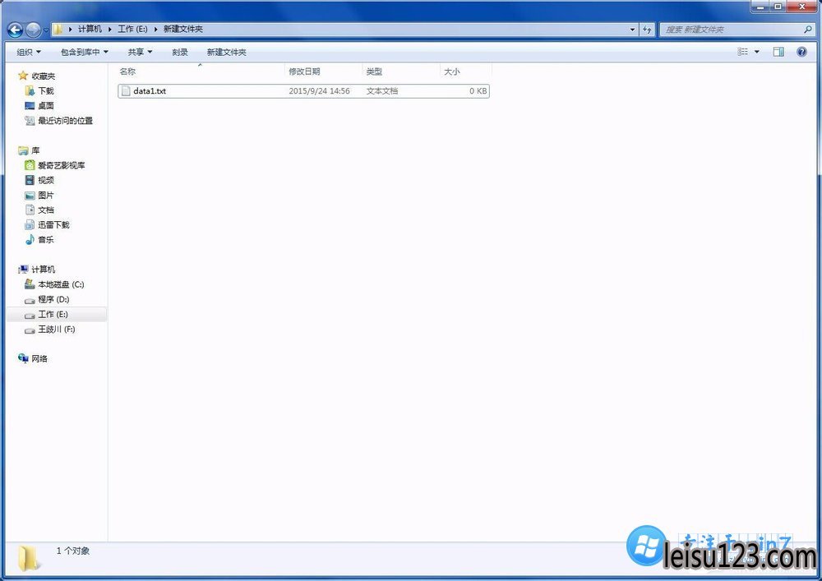The height and width of the screenshot is (581, 822).
Task: Click the 网络 network icon
Action: 22,358
